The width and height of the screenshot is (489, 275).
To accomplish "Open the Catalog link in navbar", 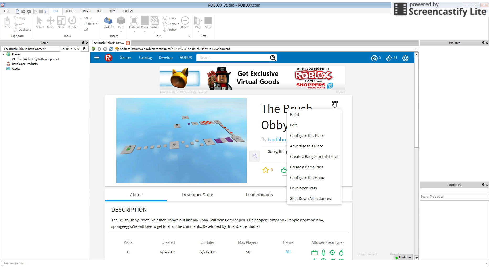I will [145, 57].
